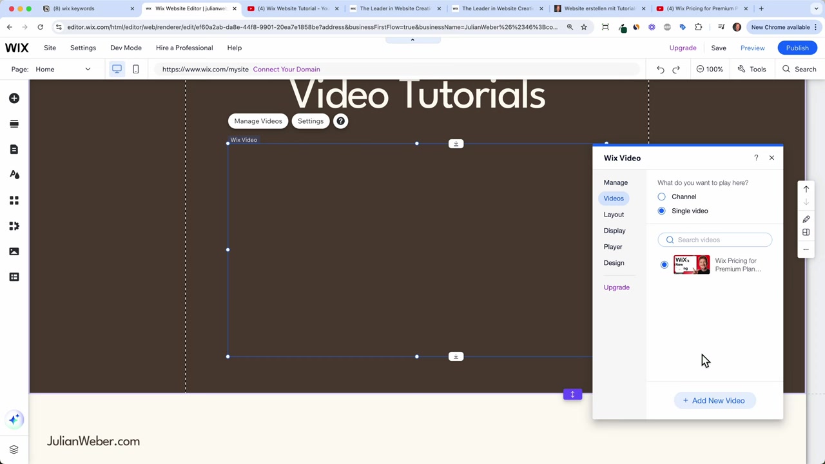
Task: Collapse the top bar chevron
Action: [x=412, y=40]
